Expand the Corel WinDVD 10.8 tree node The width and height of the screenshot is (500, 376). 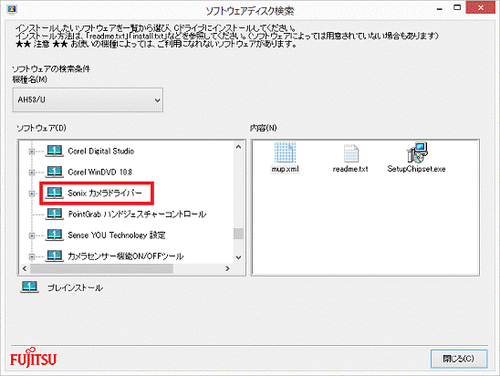pos(32,172)
